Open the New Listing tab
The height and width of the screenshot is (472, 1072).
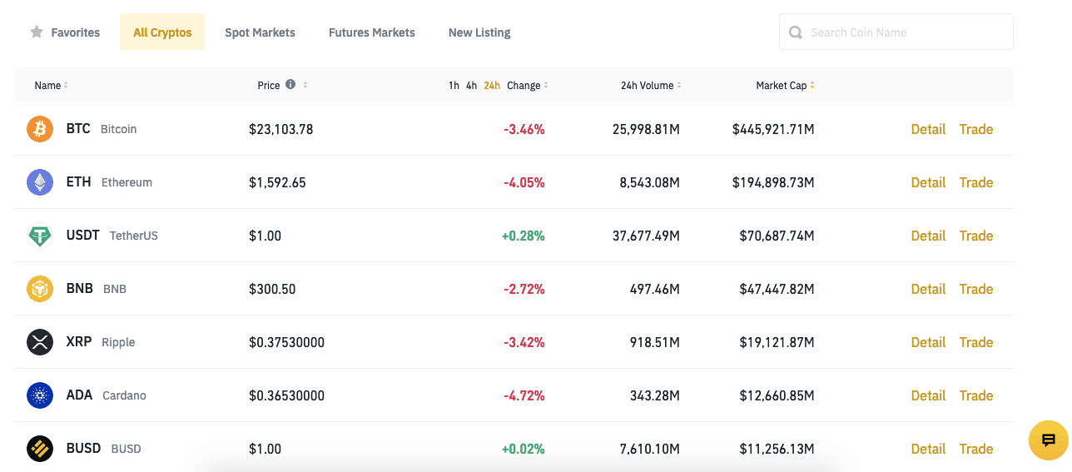pos(479,32)
